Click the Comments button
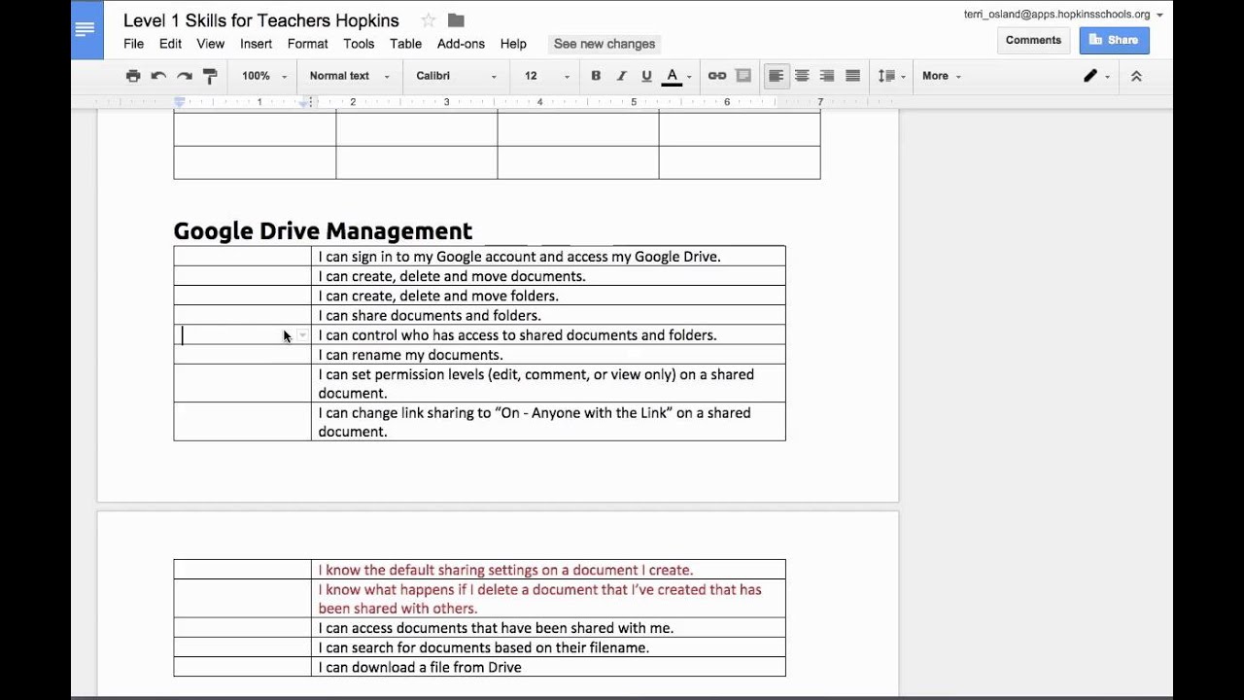Image resolution: width=1244 pixels, height=700 pixels. [1033, 40]
